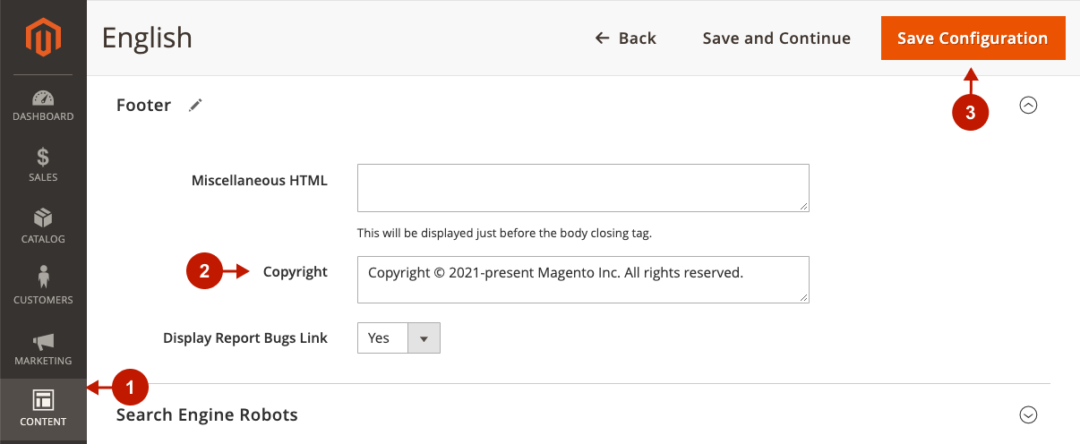Click into the Copyright text field
Screen dimensions: 1080x444
pos(583,280)
